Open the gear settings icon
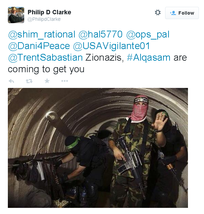 coord(158,13)
